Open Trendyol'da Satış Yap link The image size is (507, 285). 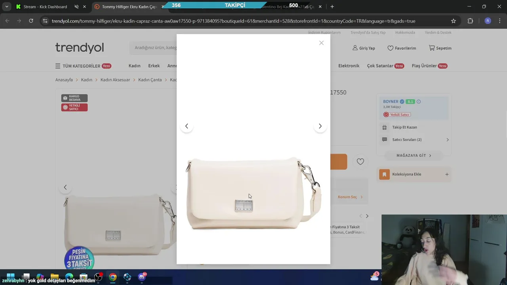368,32
